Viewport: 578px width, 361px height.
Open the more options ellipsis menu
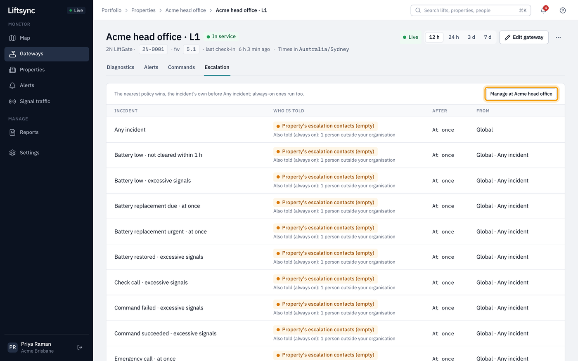point(558,37)
